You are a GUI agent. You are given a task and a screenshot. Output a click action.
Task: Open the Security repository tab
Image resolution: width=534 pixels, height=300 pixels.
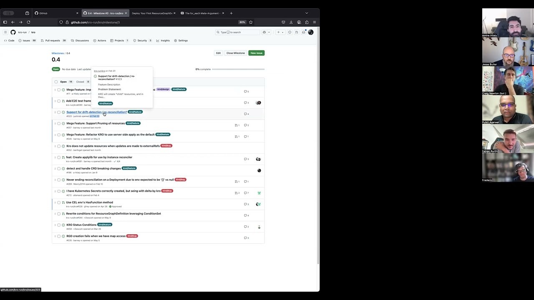(x=142, y=40)
